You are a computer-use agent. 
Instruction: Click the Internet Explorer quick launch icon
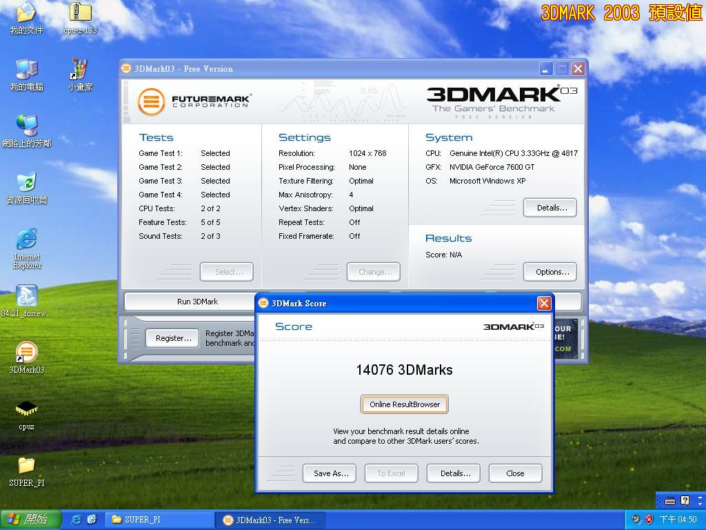(x=77, y=520)
